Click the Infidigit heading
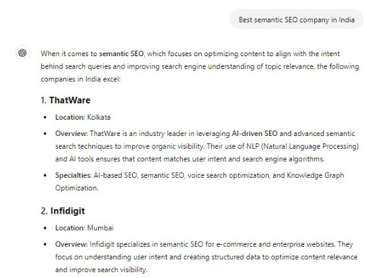 click(68, 211)
